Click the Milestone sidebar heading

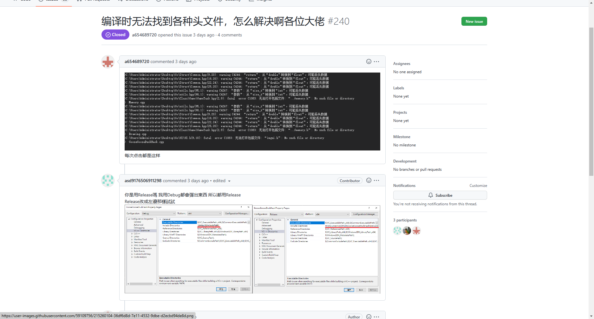click(401, 137)
